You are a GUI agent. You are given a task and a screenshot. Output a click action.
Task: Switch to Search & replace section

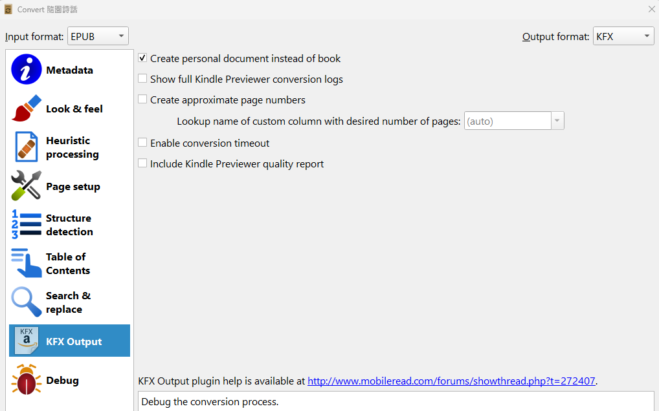69,302
